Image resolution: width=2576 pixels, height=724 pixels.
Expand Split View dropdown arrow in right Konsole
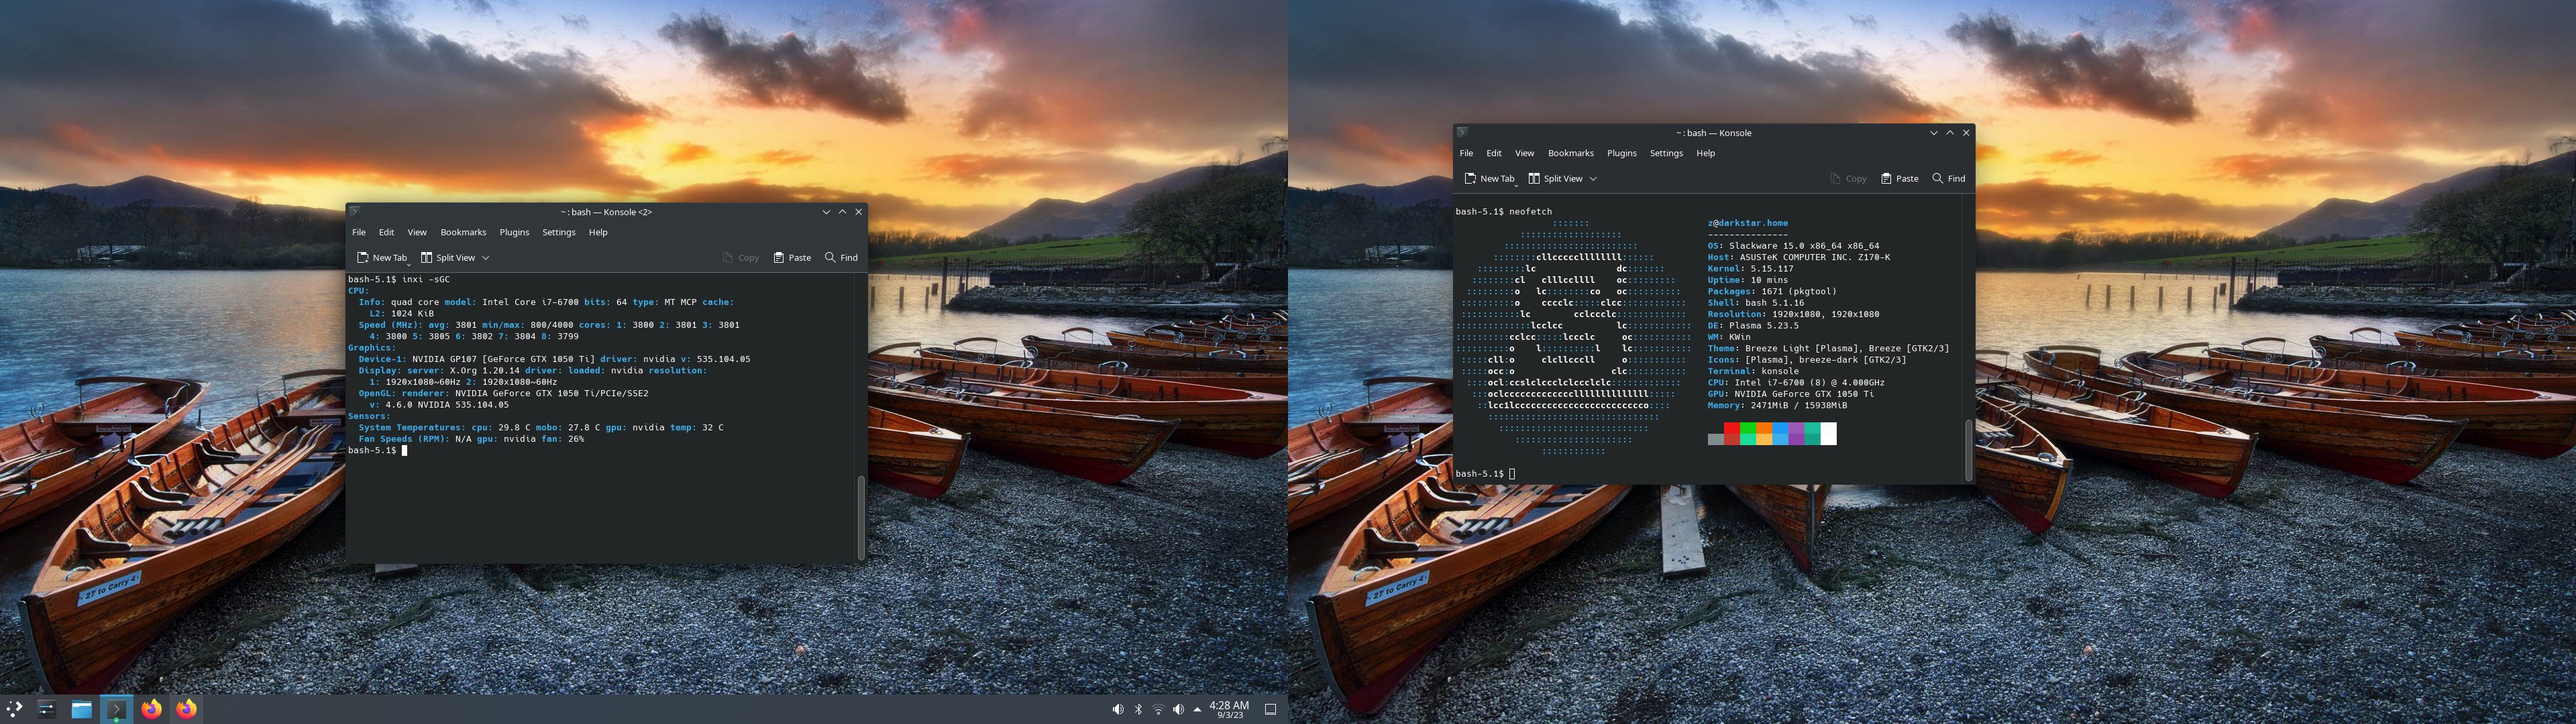coord(1593,179)
